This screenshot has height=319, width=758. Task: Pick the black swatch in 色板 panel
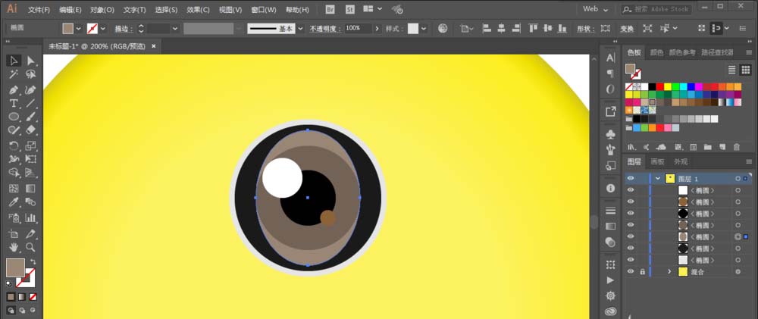[x=652, y=87]
